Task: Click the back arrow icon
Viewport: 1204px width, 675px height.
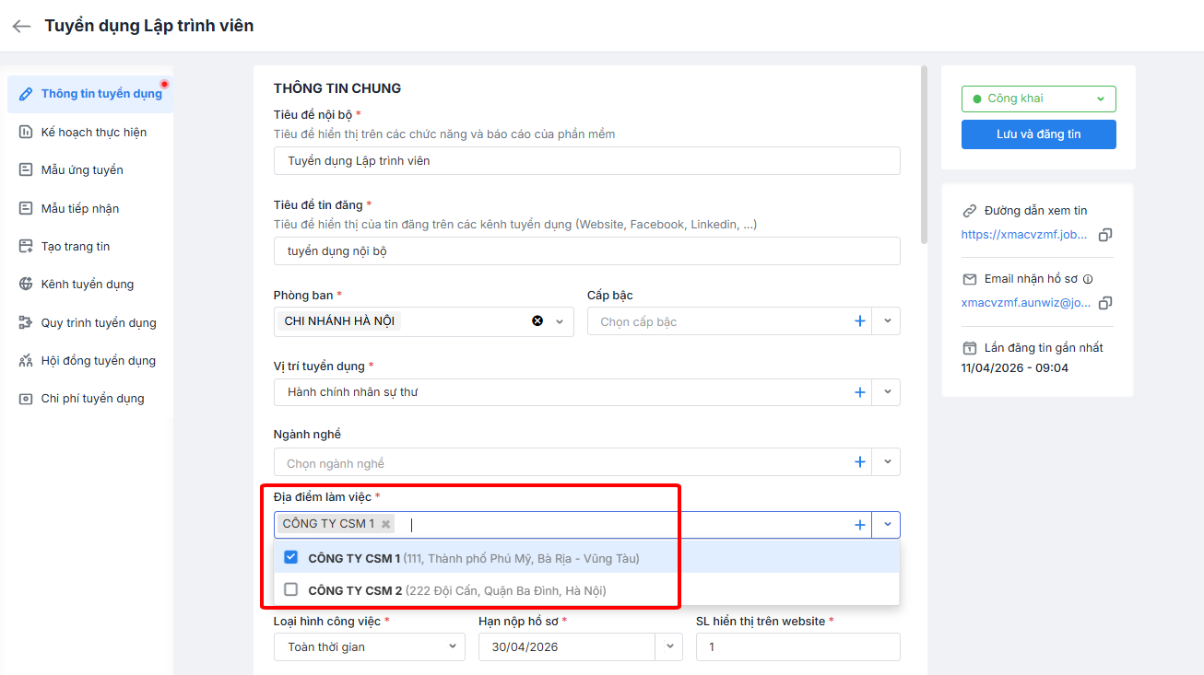Action: [x=21, y=26]
